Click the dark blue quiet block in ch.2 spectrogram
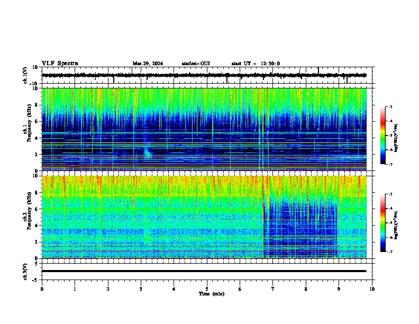Screen dimensions: 419x324 click(300, 230)
